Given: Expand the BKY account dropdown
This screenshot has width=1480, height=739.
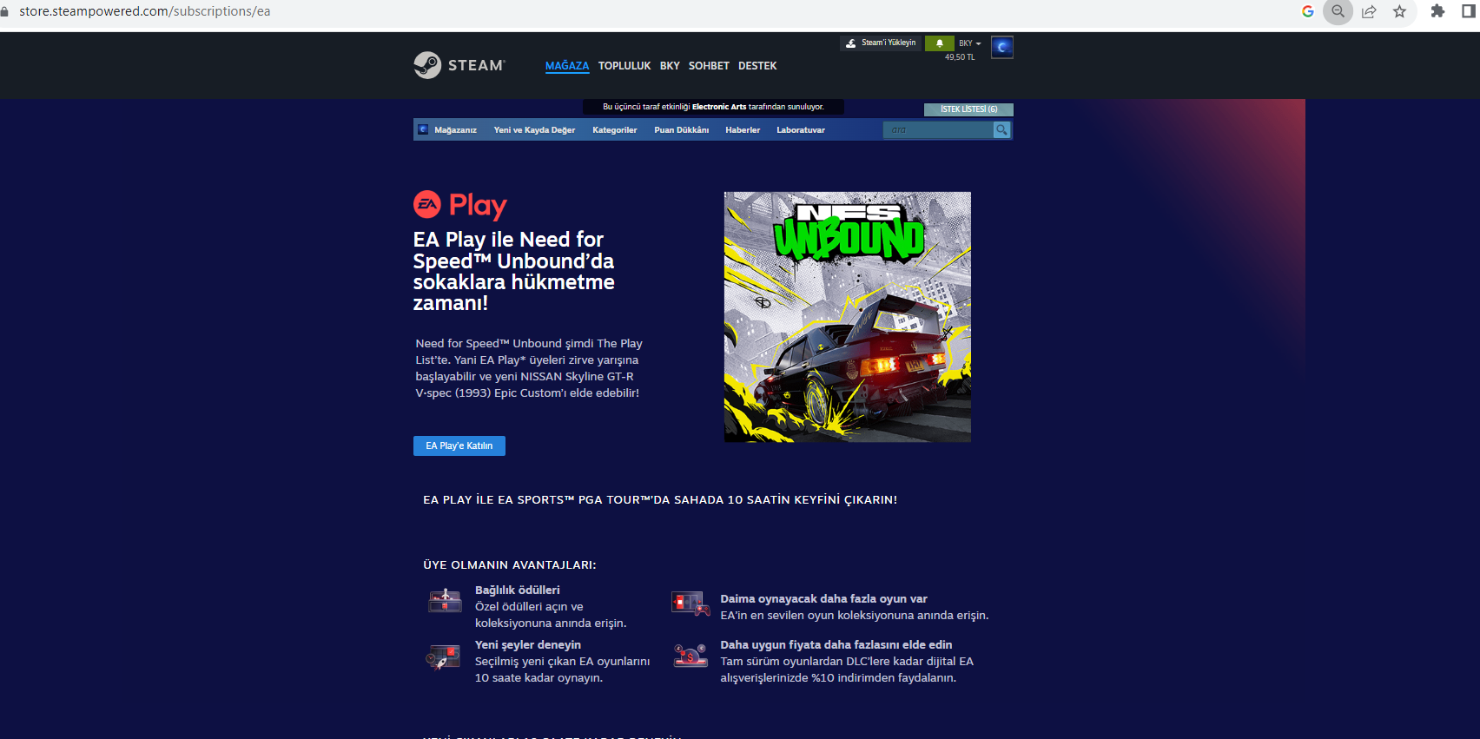Looking at the screenshot, I should tap(969, 43).
